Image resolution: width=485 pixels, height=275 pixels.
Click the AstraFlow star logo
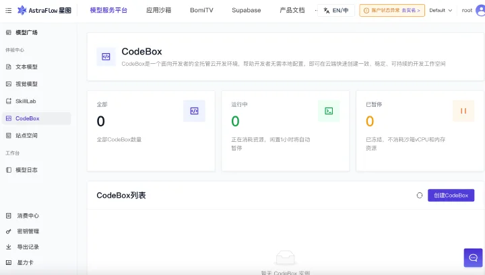22,10
